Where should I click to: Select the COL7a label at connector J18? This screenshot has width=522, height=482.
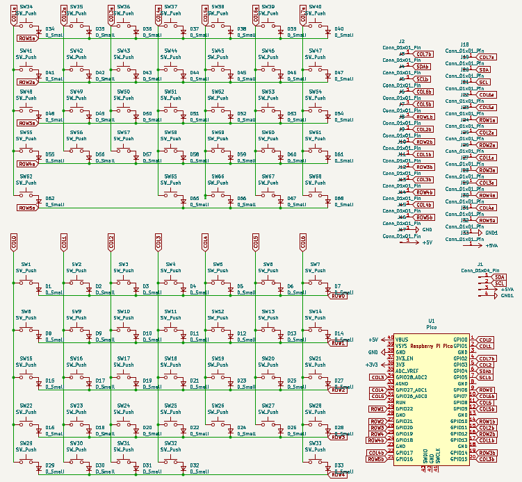point(487,57)
